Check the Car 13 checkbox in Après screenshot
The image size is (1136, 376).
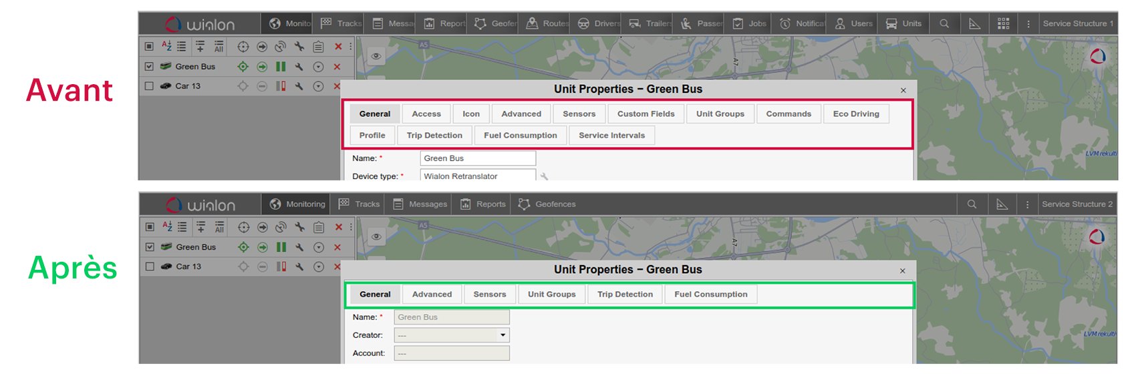pyautogui.click(x=150, y=266)
